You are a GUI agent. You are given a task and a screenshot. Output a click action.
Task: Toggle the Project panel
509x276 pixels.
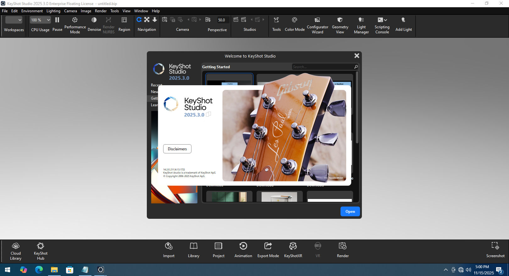coord(219,250)
